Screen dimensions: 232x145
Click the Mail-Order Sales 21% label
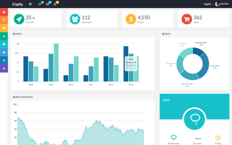tap(187, 85)
